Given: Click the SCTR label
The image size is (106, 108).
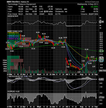Looking at the screenshot, I should 58,14.
